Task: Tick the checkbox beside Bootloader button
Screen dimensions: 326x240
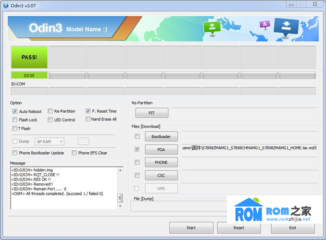Action: point(137,136)
